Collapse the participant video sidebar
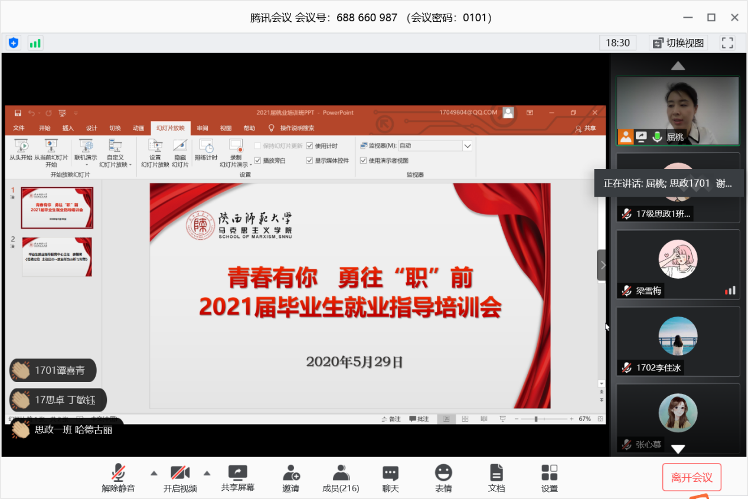The height and width of the screenshot is (499, 748). (602, 265)
